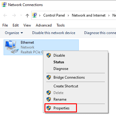Open the Advanced menu
The width and height of the screenshot is (116, 116).
[x=44, y=25]
